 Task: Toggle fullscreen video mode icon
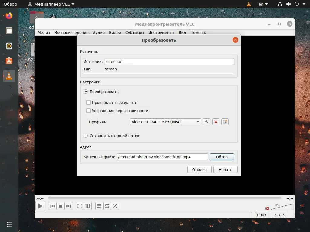pyautogui.click(x=80, y=206)
